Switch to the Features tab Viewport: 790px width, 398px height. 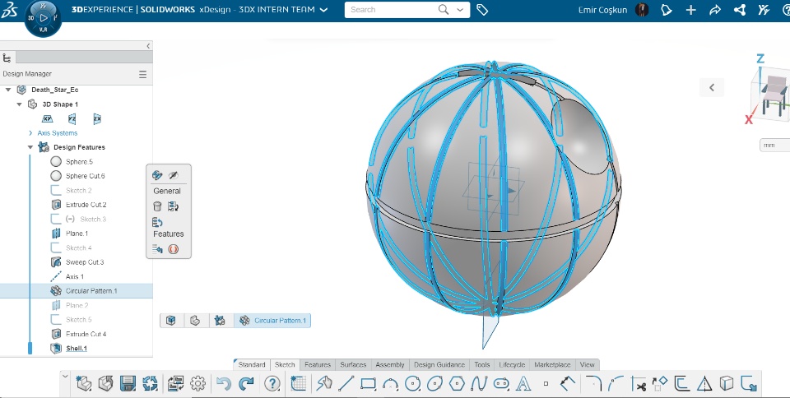tap(318, 365)
